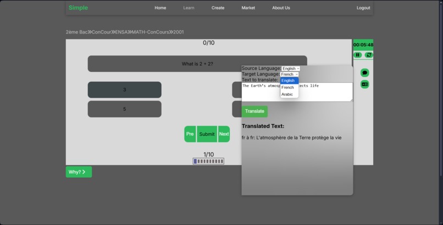
Task: Go to previous question with Pre
Action: 190,134
